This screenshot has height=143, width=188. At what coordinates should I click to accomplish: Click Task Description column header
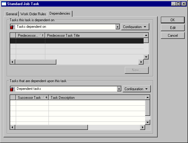[97, 97]
